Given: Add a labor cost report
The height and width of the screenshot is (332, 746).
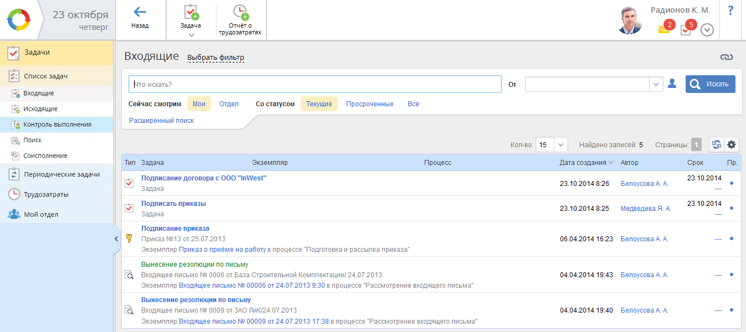Looking at the screenshot, I should 240,19.
